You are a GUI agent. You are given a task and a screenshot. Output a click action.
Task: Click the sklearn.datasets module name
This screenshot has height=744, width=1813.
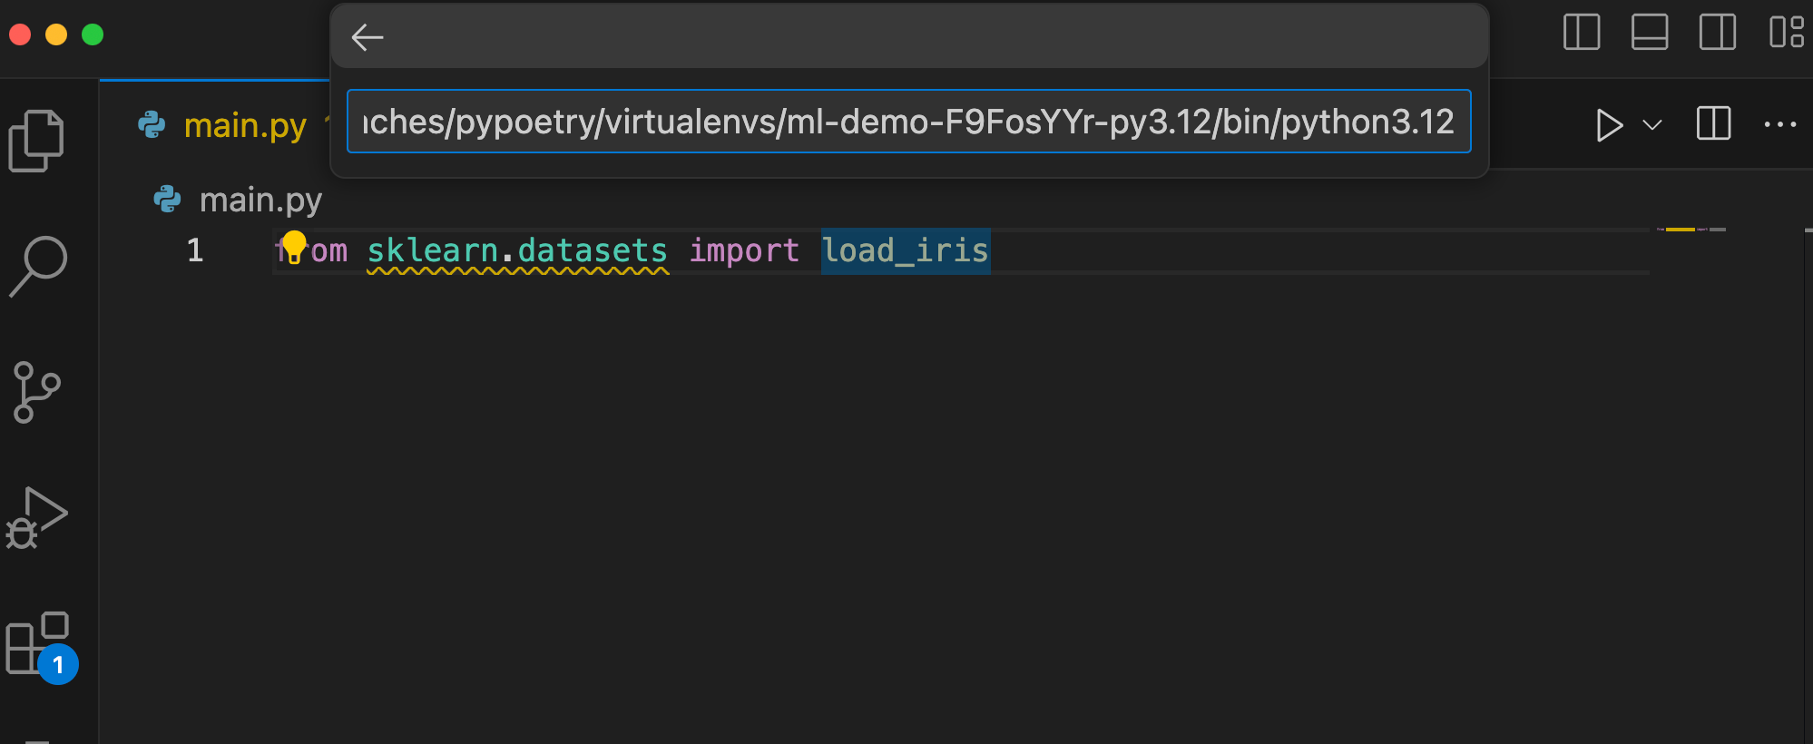point(517,250)
